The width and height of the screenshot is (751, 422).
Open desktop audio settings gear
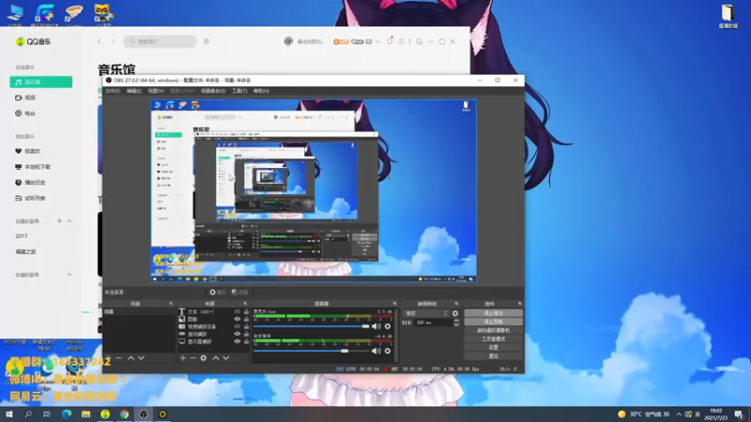pos(388,351)
